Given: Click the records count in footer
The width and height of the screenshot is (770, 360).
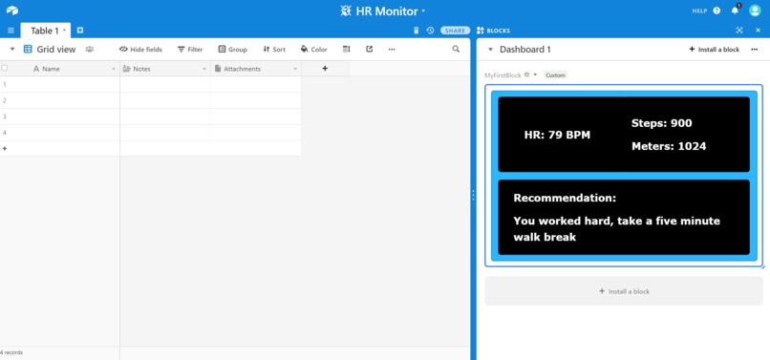Looking at the screenshot, I should tap(11, 352).
